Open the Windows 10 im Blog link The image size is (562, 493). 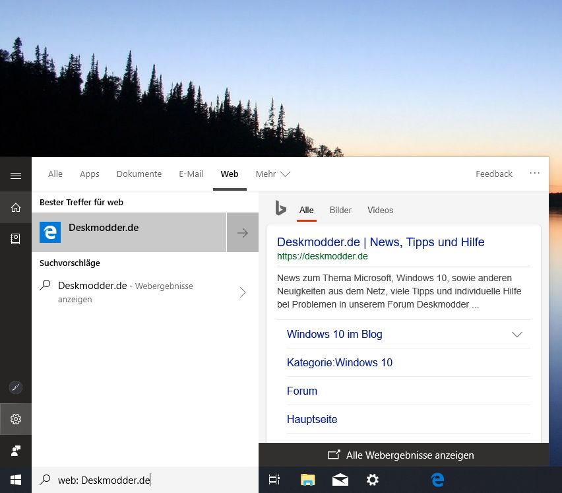click(334, 334)
